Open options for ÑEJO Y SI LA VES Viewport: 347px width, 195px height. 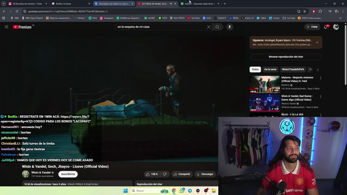tap(321, 115)
